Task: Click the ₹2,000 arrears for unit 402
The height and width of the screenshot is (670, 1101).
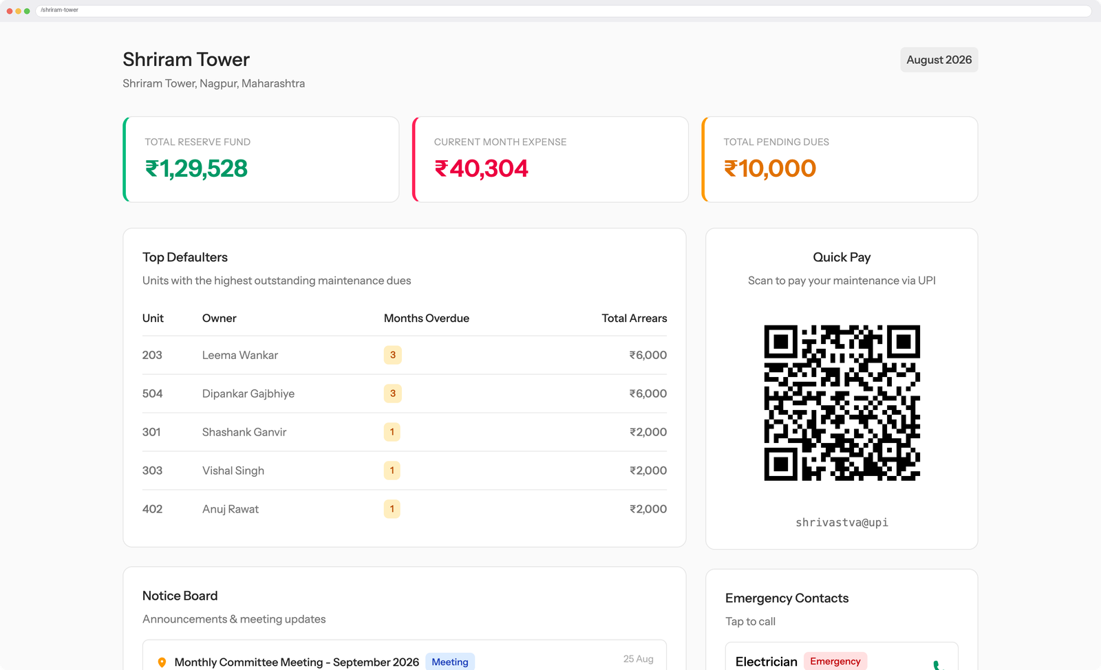Action: pyautogui.click(x=648, y=509)
